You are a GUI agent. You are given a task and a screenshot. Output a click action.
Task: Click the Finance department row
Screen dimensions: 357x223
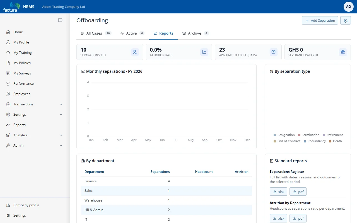tap(166, 181)
